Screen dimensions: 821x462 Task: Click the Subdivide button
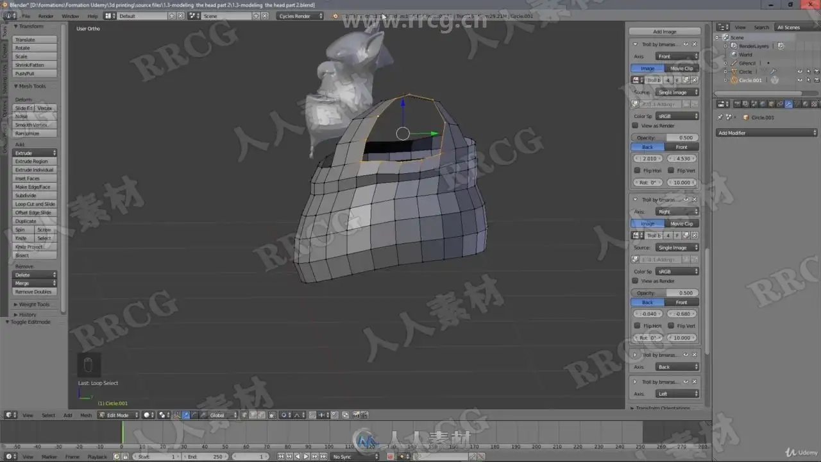(x=35, y=196)
